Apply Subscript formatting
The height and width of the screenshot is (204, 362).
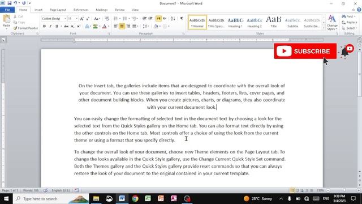coord(72,26)
